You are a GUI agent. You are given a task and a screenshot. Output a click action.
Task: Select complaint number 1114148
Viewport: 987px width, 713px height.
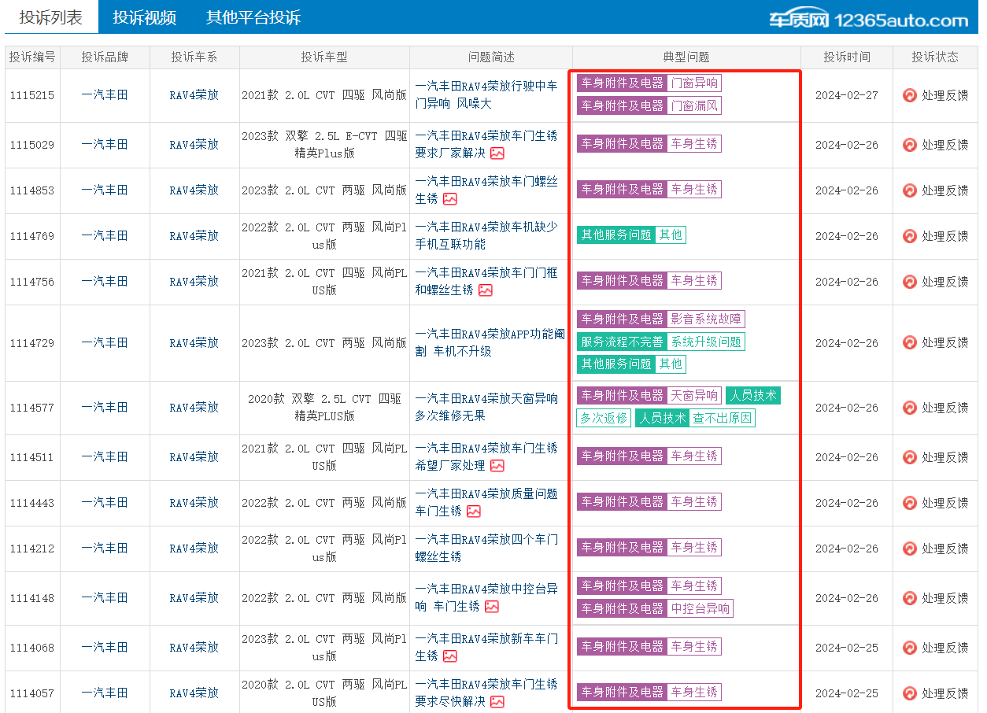point(32,598)
